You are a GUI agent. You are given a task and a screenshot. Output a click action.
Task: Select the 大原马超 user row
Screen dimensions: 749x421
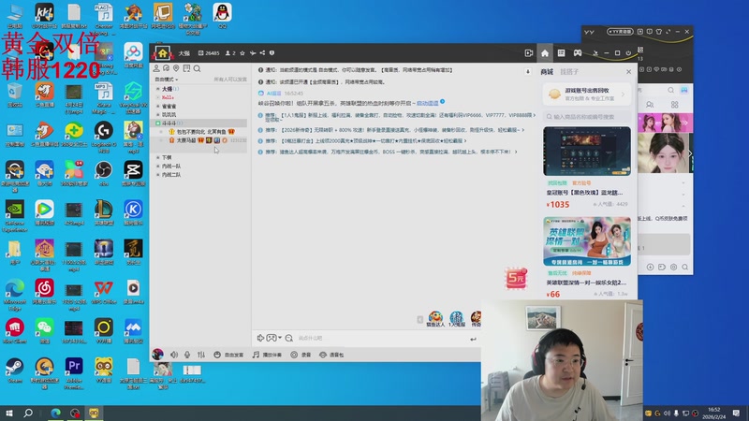coord(199,140)
